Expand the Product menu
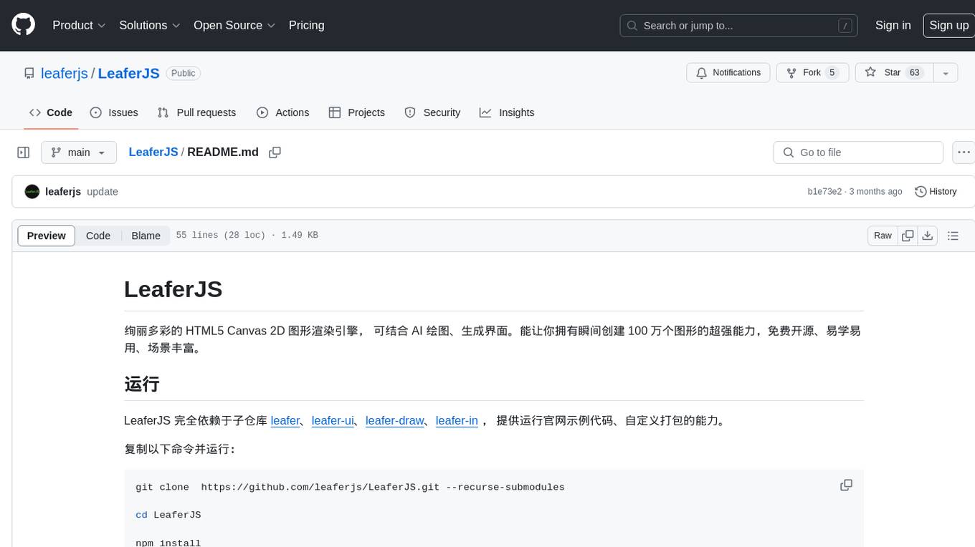Image resolution: width=975 pixels, height=547 pixels. click(x=80, y=25)
